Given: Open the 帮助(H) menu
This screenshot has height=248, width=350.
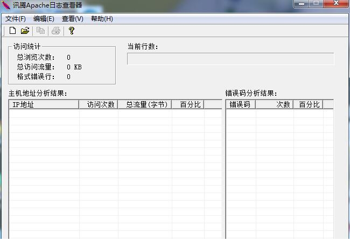Looking at the screenshot, I should pos(102,19).
